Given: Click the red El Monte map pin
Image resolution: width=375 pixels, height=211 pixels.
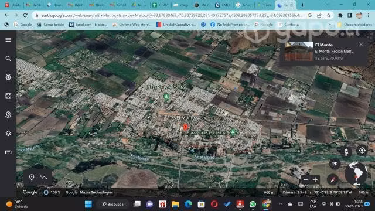Looking at the screenshot, I should [x=185, y=128].
